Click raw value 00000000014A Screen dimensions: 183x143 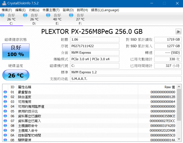[163, 140]
